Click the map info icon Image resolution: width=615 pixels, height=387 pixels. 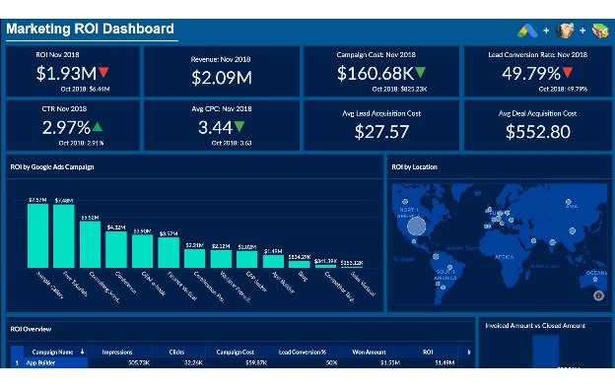tap(598, 295)
